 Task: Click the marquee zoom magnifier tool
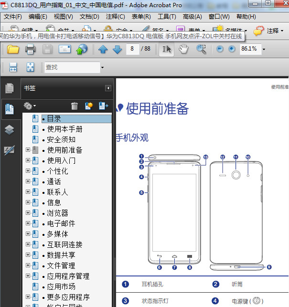(201, 49)
